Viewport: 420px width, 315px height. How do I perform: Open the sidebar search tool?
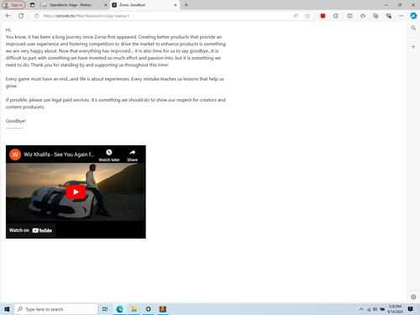pos(413,28)
